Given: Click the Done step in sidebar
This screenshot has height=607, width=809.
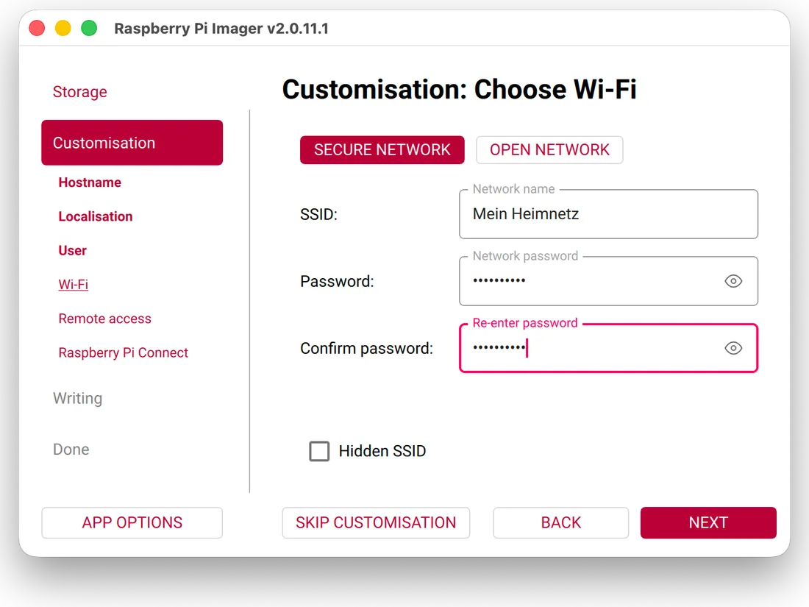Looking at the screenshot, I should [x=71, y=449].
